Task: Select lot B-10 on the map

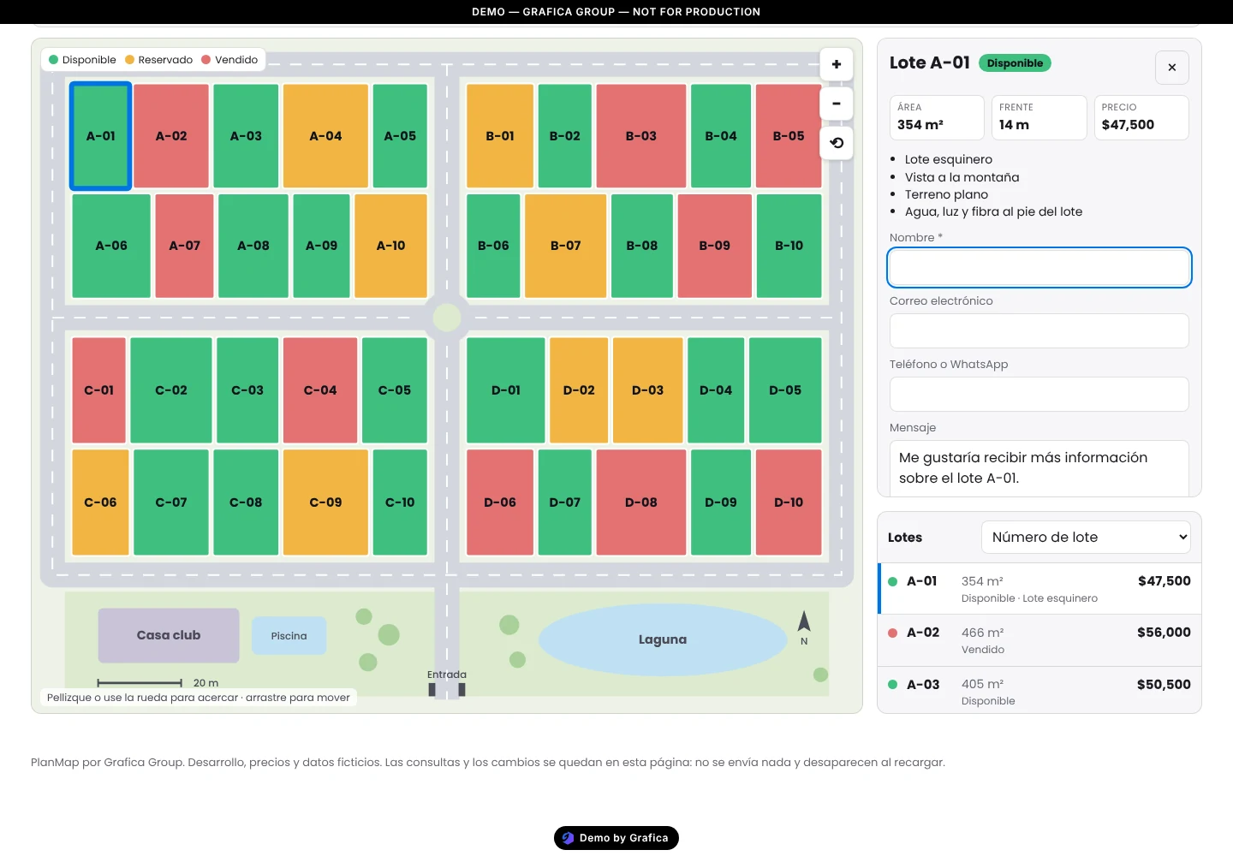Action: (789, 246)
